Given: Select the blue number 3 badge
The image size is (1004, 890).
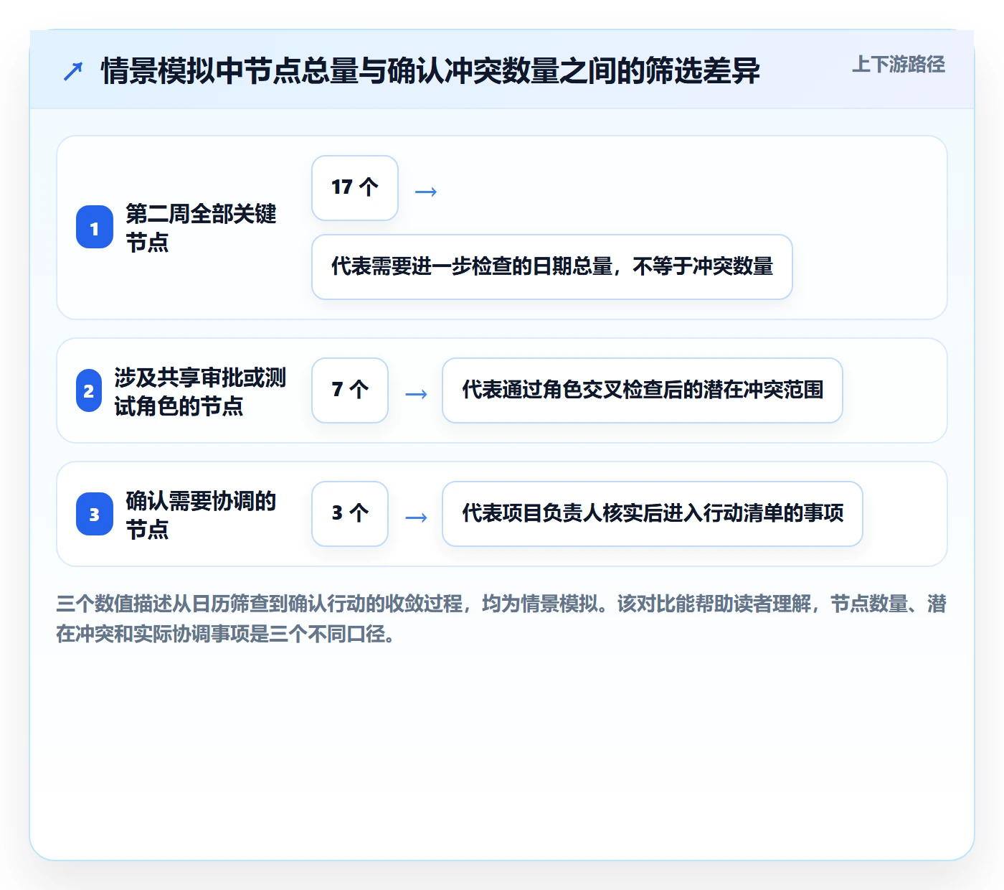Looking at the screenshot, I should pos(95,514).
